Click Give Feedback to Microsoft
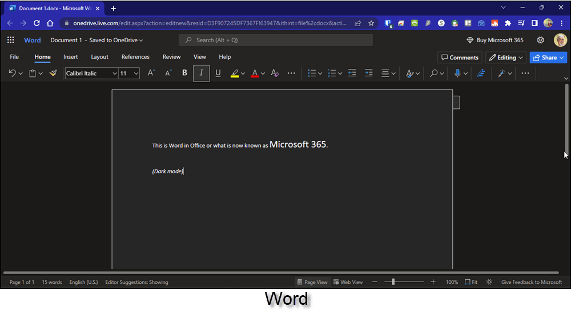The width and height of the screenshot is (571, 314). [x=531, y=282]
